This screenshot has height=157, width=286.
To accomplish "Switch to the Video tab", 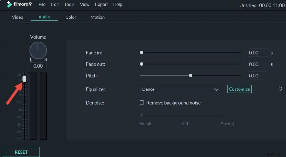I will (17, 17).
